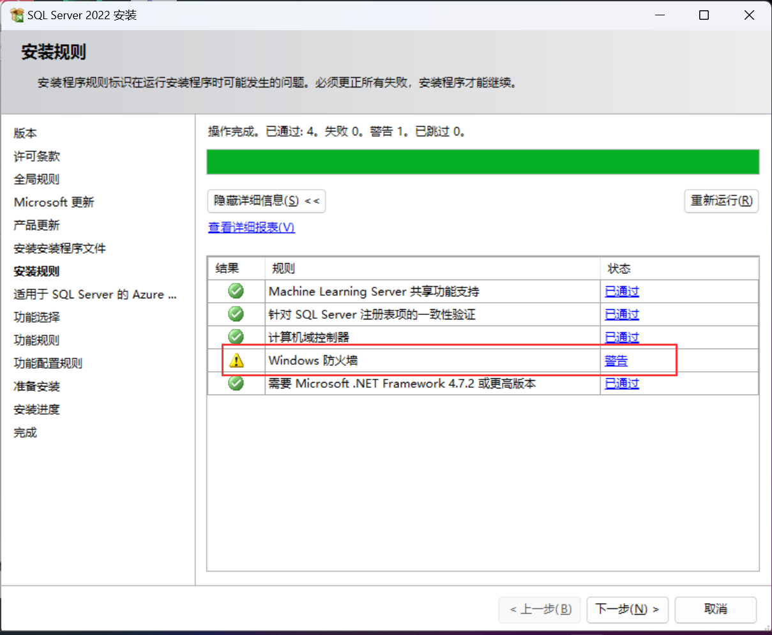772x635 pixels.
Task: Maximize the SQL Server 2022 安装 window
Action: pos(704,15)
